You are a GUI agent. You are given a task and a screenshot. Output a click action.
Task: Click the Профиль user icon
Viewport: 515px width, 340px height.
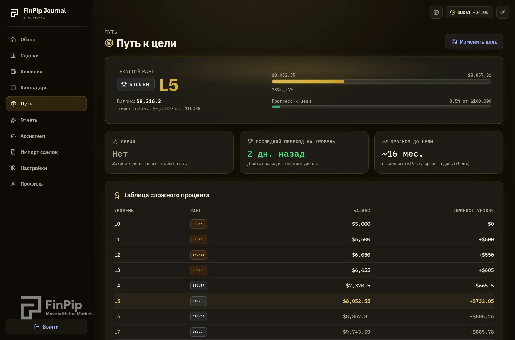(13, 184)
